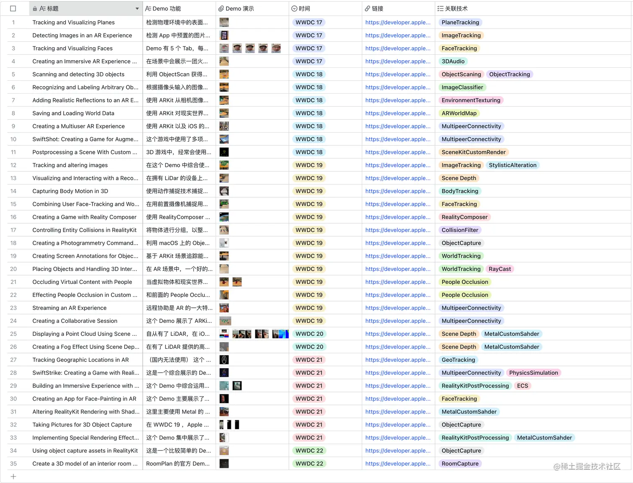
Task: Open second thumbnail of Occluding Virtual Content row
Action: pyautogui.click(x=237, y=282)
